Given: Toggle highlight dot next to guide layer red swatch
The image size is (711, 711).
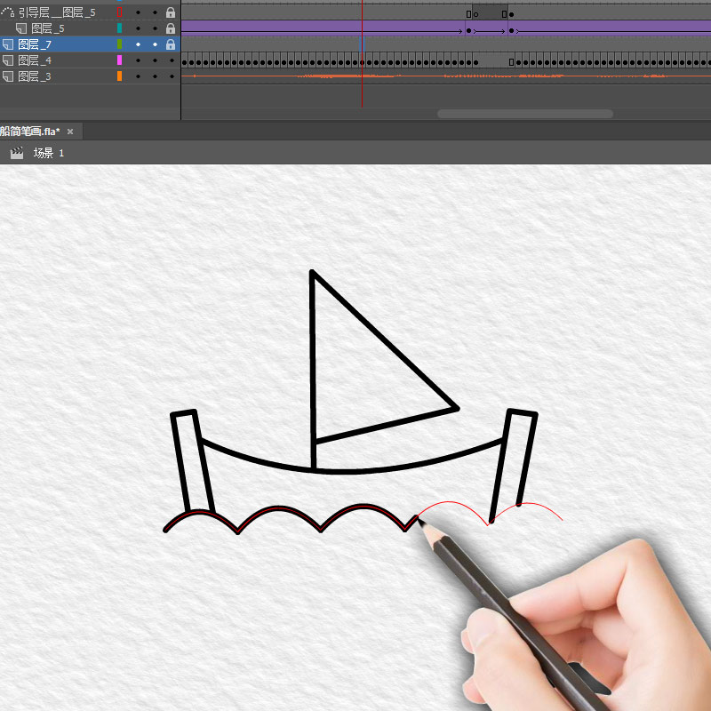Looking at the screenshot, I should click(139, 12).
